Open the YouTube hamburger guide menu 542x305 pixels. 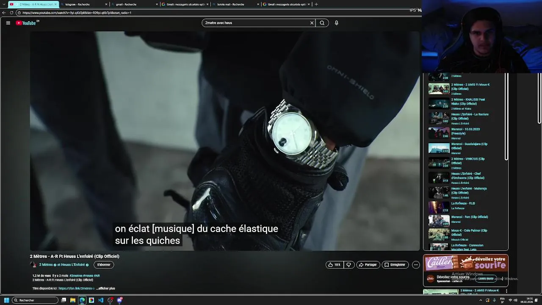click(8, 23)
